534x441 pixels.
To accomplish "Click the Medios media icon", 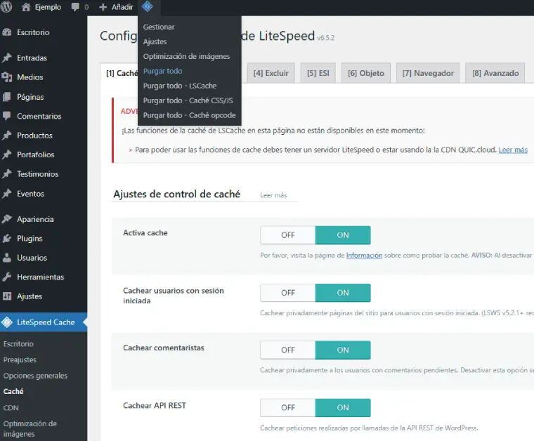I will click(x=7, y=77).
